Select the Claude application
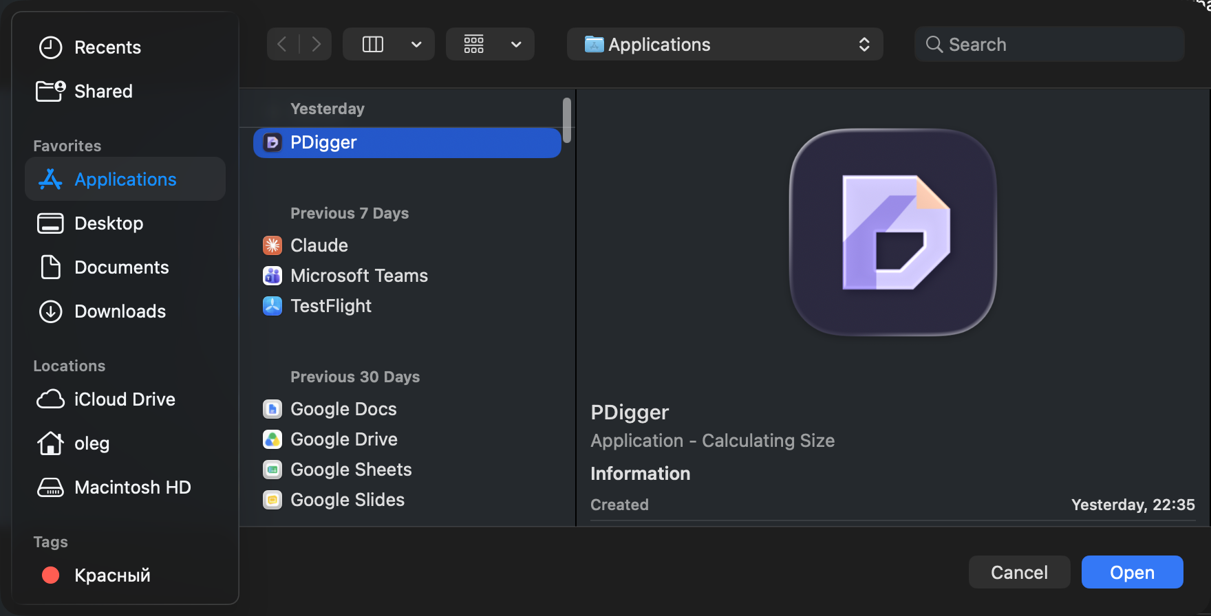The height and width of the screenshot is (616, 1211). coord(407,245)
